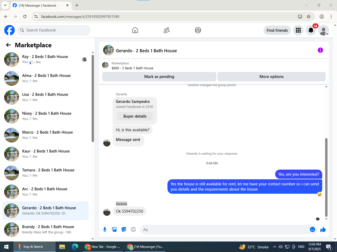Install app icon in the address bar
The height and width of the screenshot is (252, 337).
[x=300, y=17]
